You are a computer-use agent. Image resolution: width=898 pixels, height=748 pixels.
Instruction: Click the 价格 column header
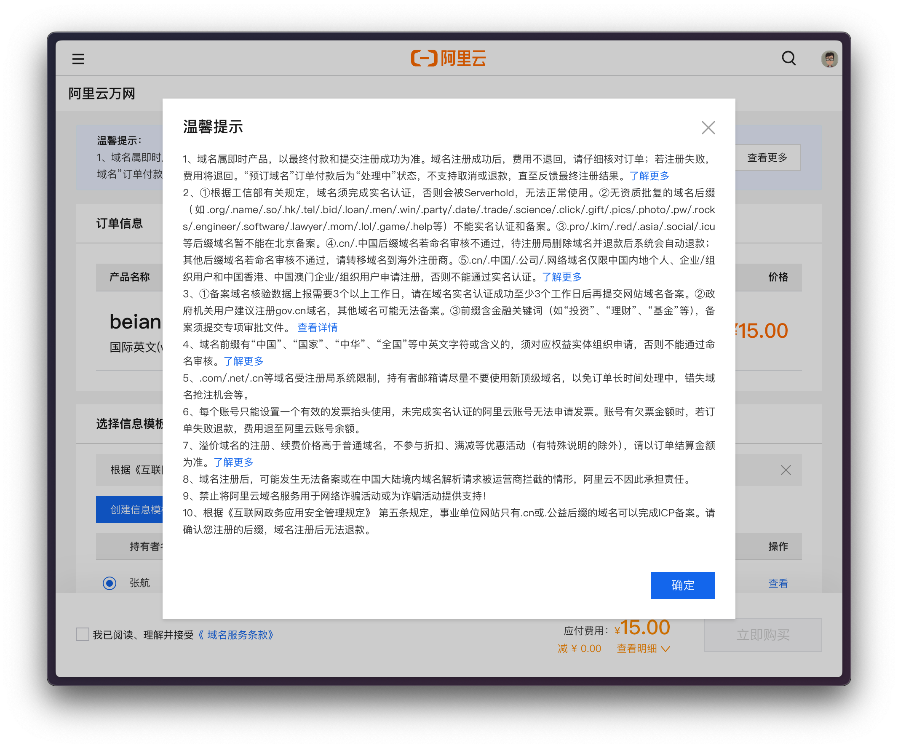[778, 277]
